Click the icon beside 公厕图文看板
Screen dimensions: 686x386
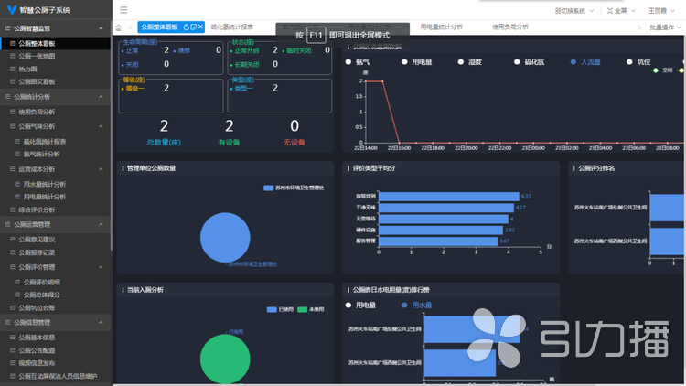click(x=12, y=81)
